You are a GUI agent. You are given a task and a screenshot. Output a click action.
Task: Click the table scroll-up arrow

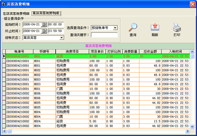point(192,52)
